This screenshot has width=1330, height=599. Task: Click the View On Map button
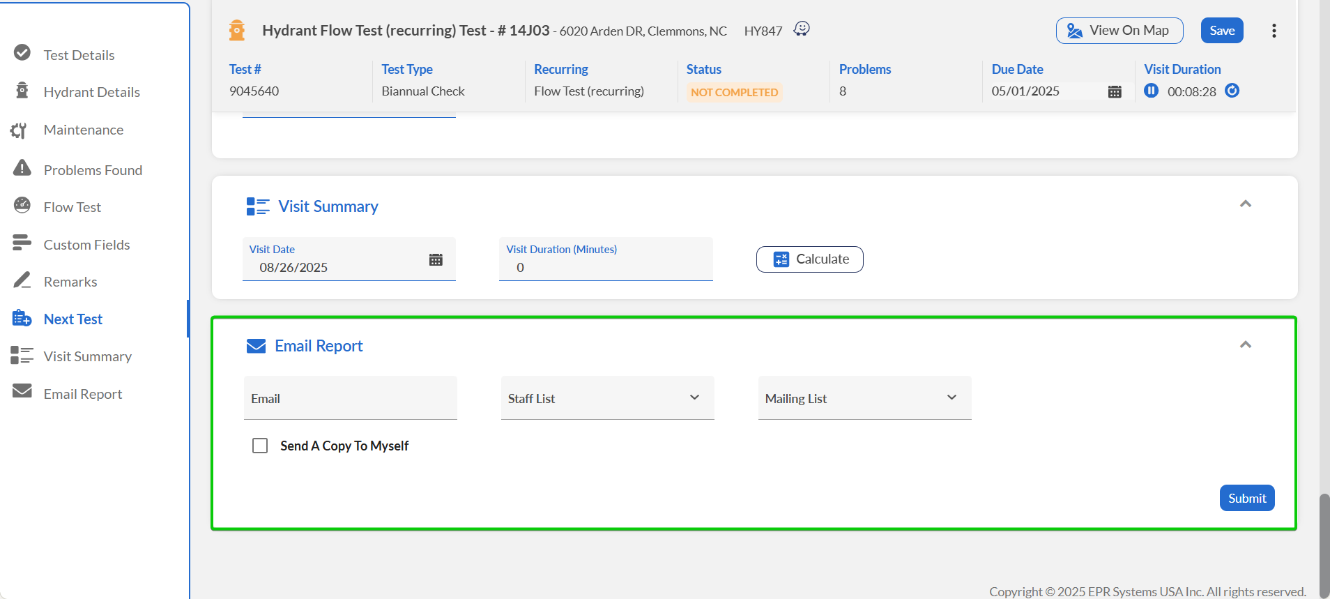[1119, 31]
